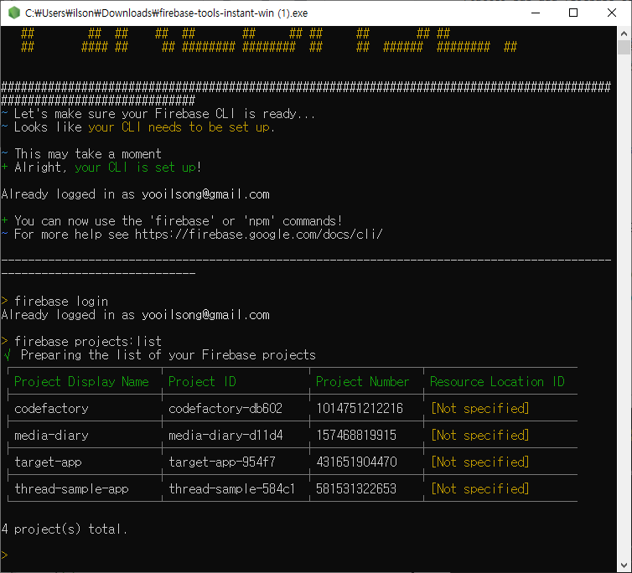Select the 'firebase projects:list' command line

(x=88, y=341)
